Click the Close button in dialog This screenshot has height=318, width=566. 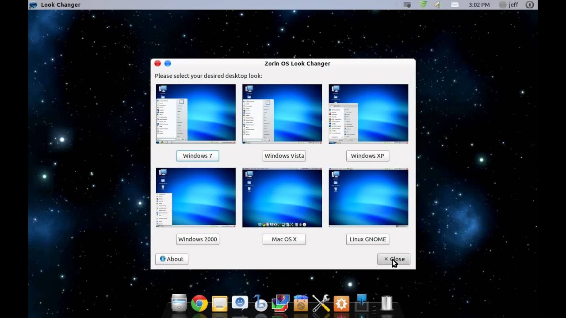point(394,259)
